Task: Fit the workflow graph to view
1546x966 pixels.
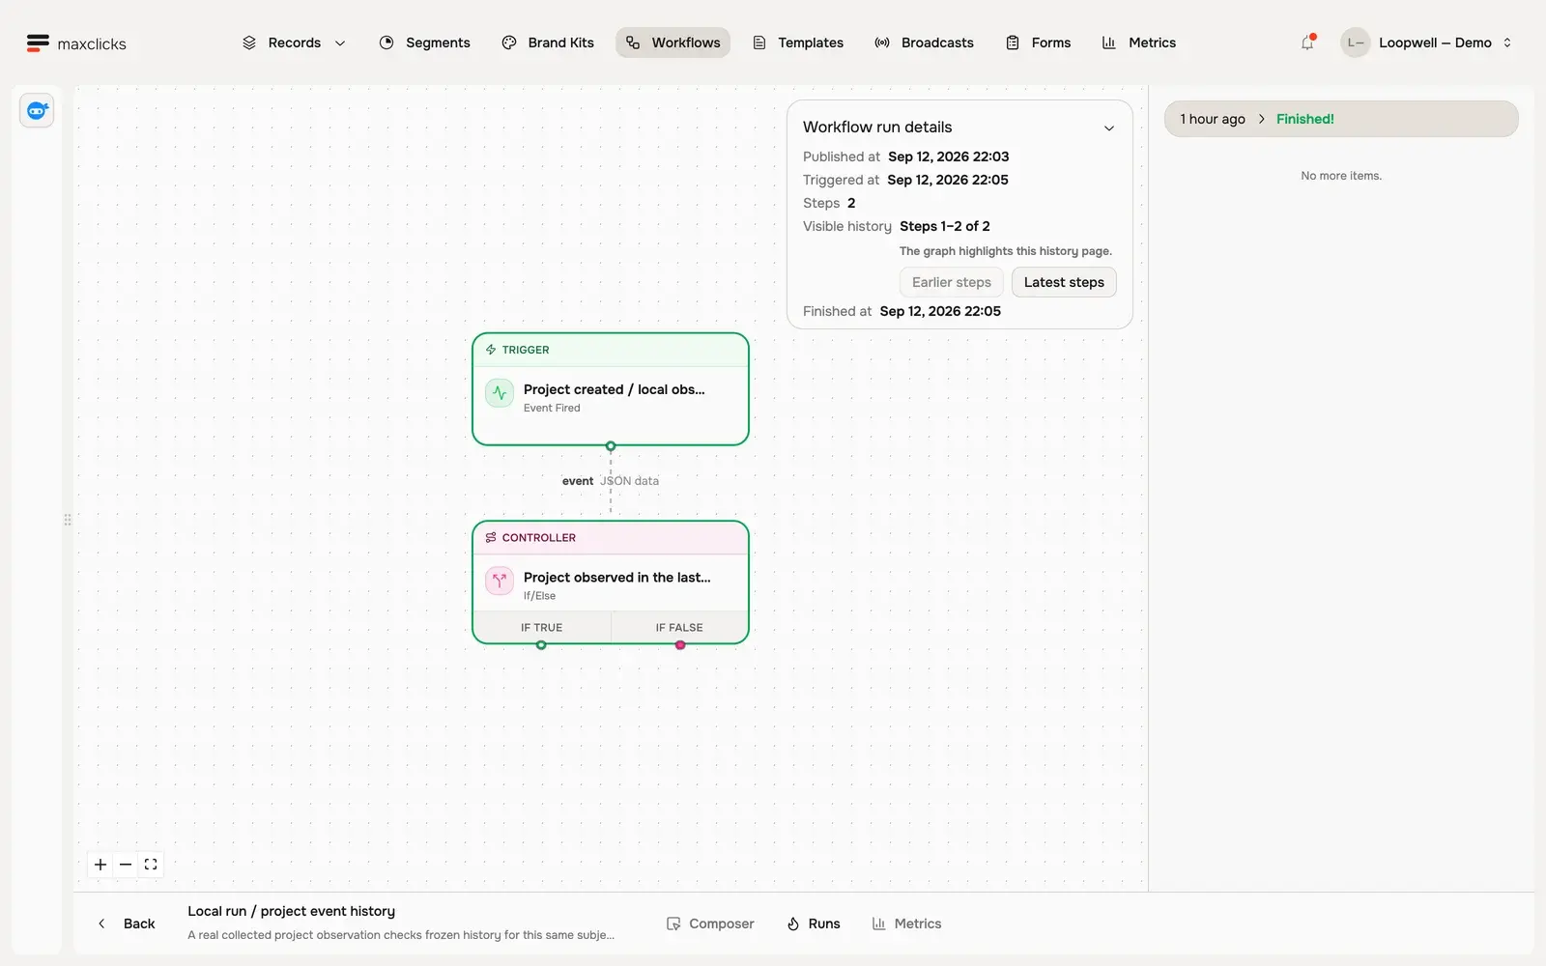Action: pyautogui.click(x=151, y=865)
